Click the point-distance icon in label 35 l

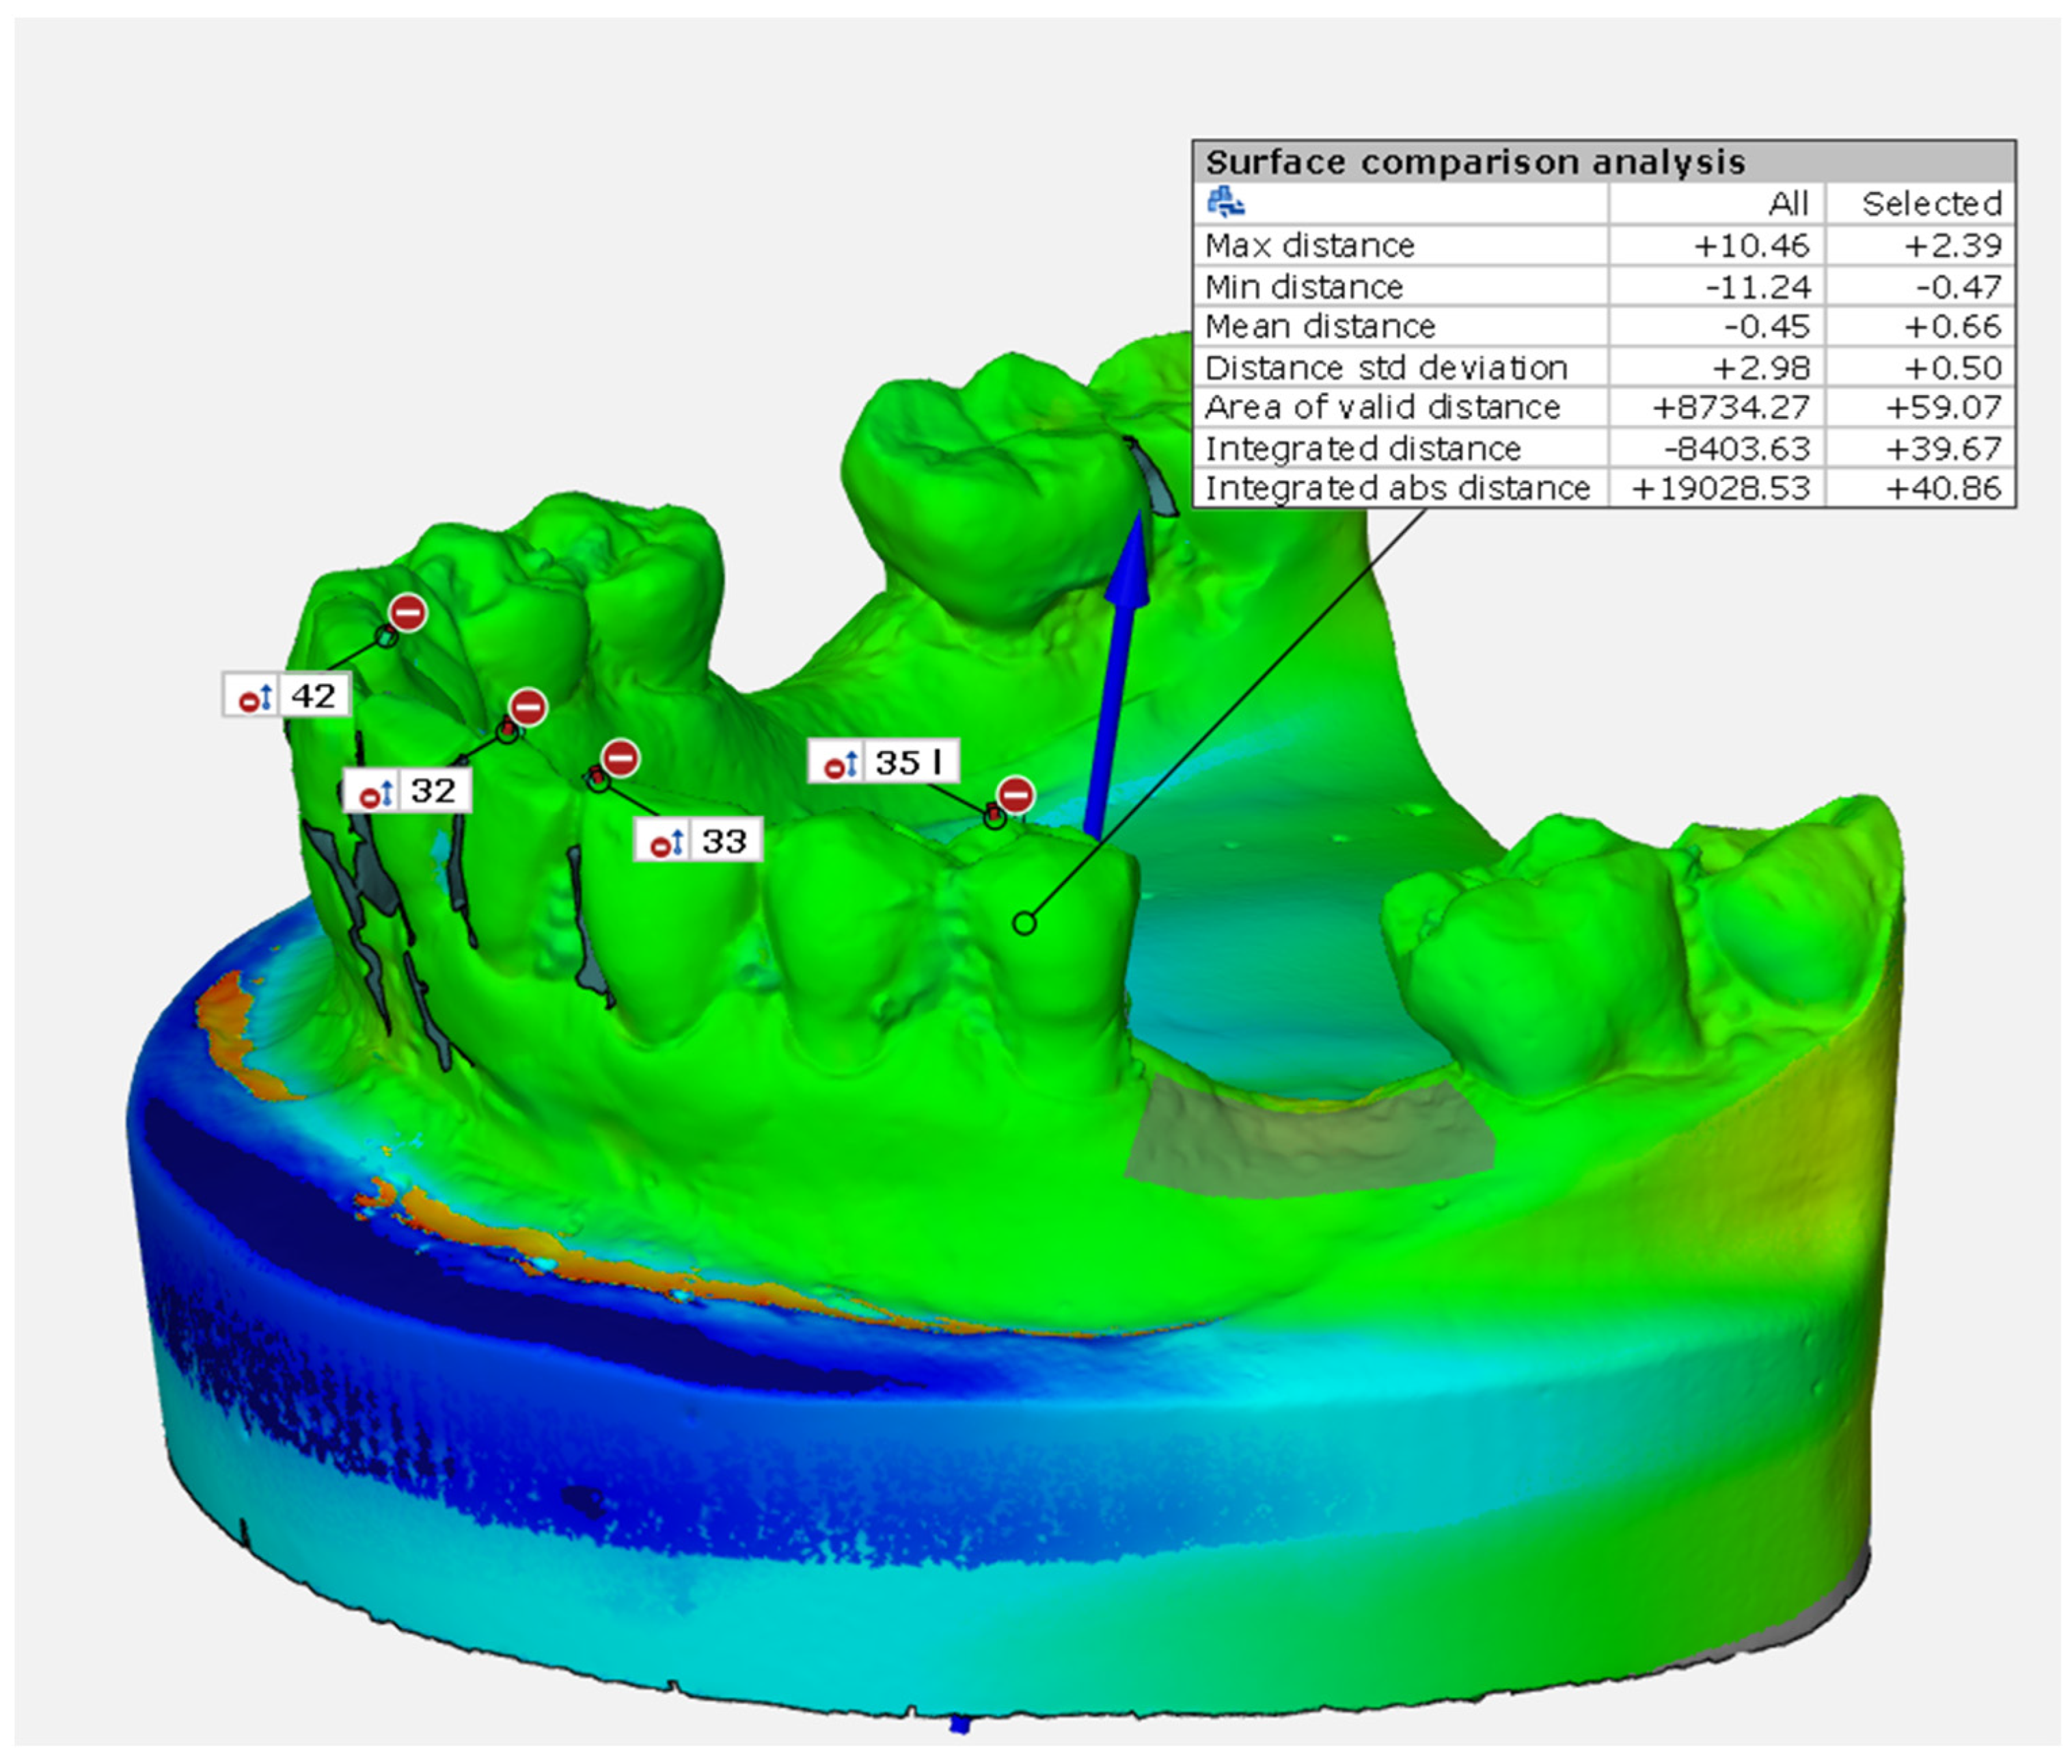pos(841,765)
